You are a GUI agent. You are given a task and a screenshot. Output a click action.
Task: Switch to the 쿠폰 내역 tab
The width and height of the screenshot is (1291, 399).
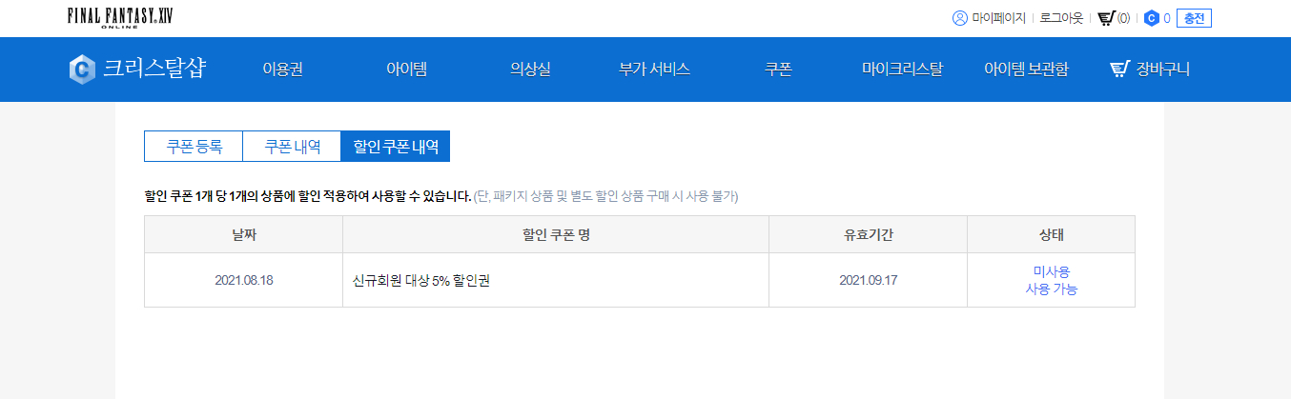tap(292, 147)
